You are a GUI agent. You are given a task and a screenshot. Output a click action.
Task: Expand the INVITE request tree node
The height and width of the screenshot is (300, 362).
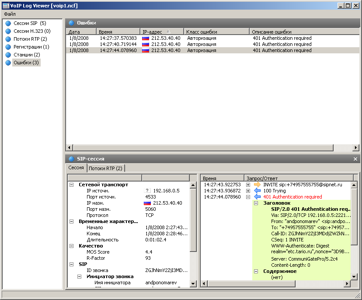tap(248, 185)
